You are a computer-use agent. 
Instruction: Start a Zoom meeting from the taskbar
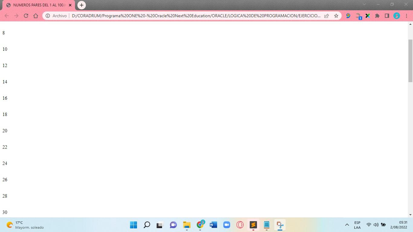226,225
